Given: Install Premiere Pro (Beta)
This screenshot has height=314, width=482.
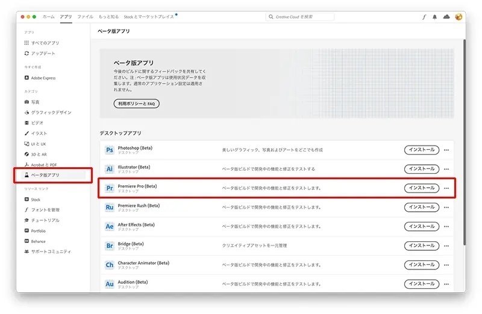Looking at the screenshot, I should tap(421, 188).
